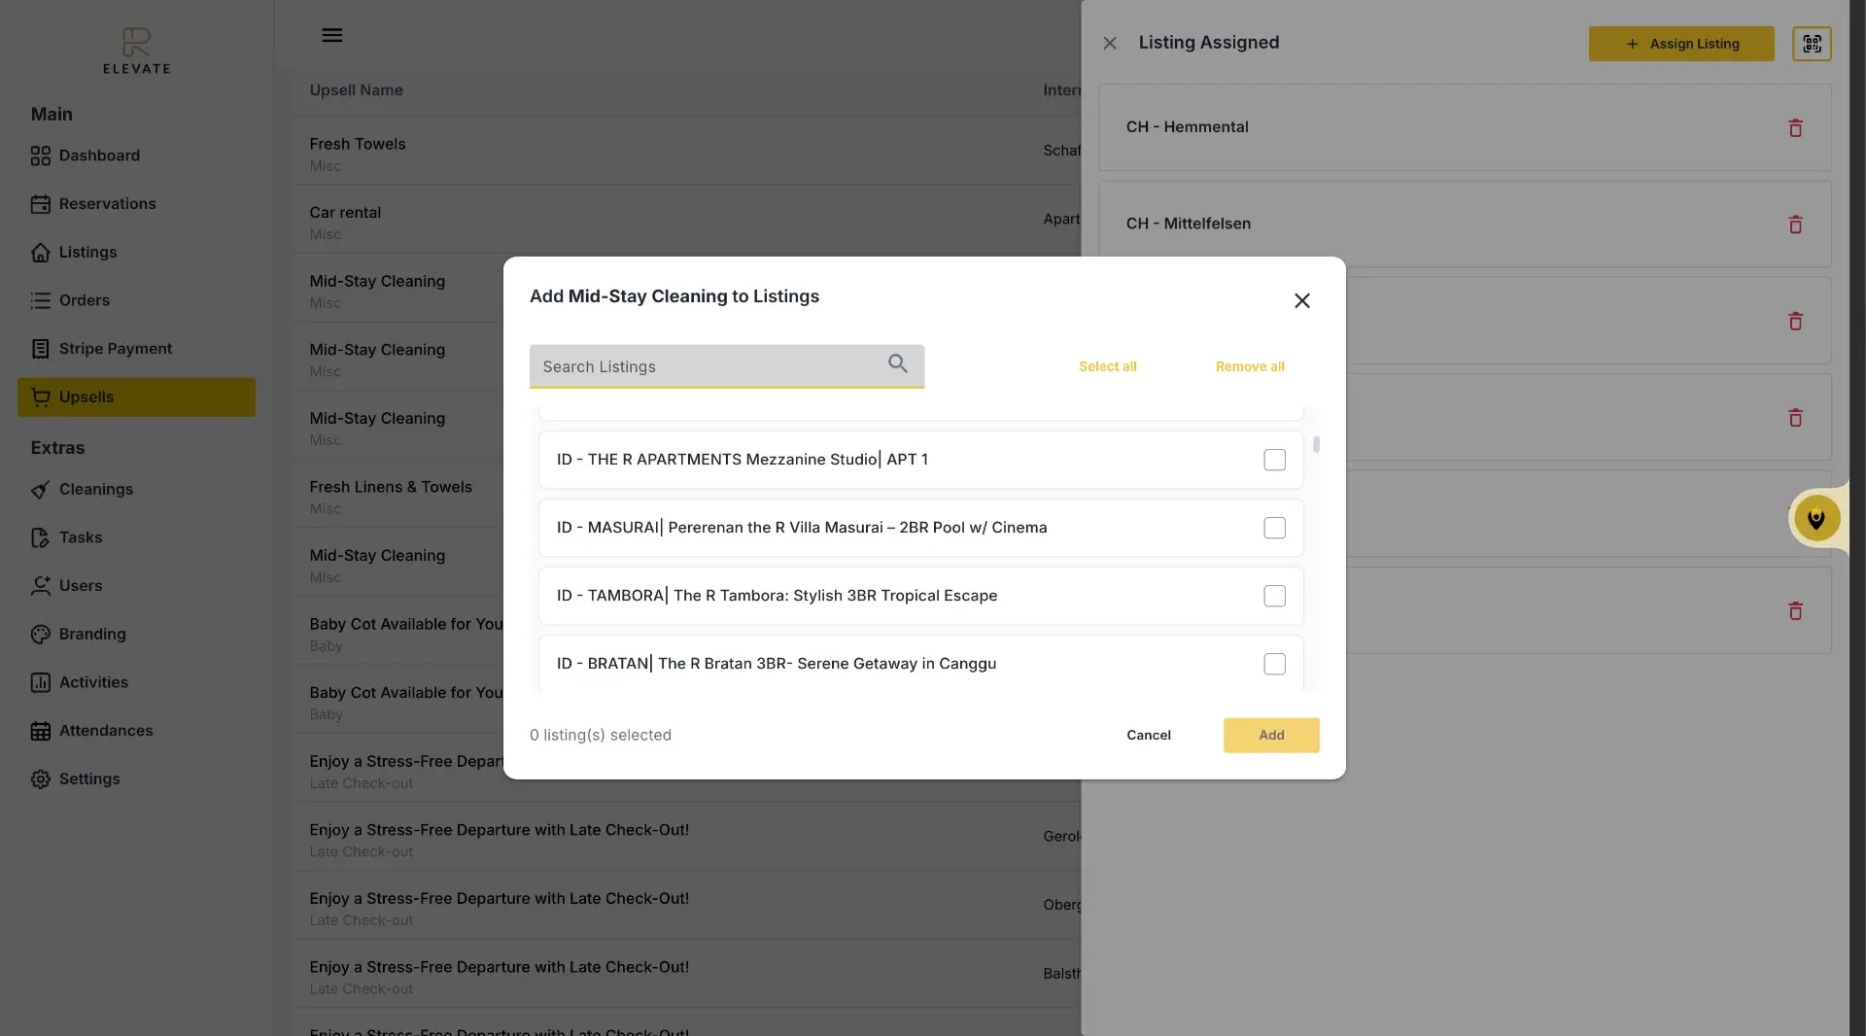Image resolution: width=1866 pixels, height=1036 pixels.
Task: Delete CH - Hemmental using its trash icon
Action: [x=1795, y=127]
